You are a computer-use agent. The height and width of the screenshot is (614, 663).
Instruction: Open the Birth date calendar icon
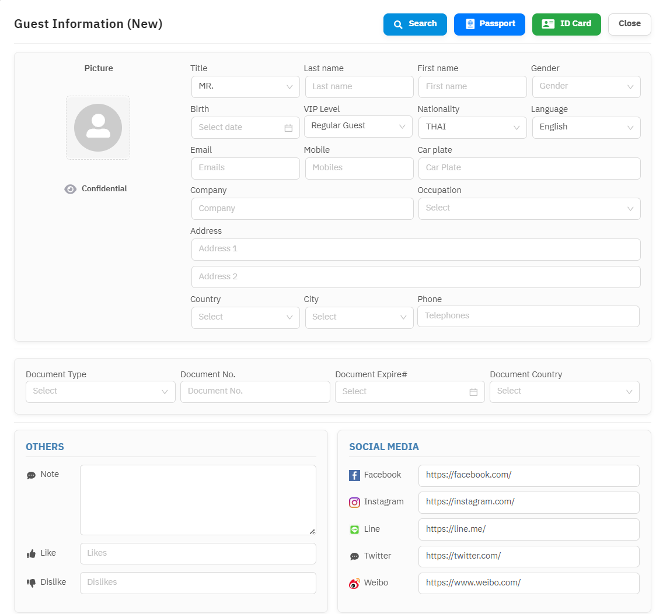click(x=288, y=128)
